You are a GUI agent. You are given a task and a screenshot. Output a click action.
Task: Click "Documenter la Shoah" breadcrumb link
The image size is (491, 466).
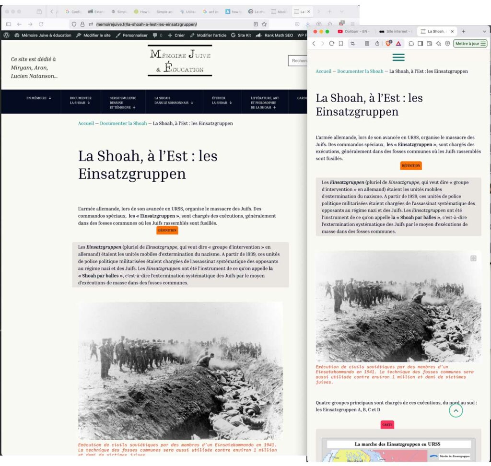[x=123, y=123]
